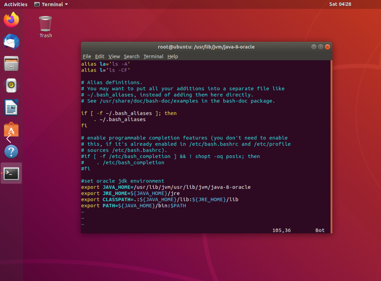Click on the export JAVA_HOME line
The height and width of the screenshot is (281, 381).
pos(166,187)
